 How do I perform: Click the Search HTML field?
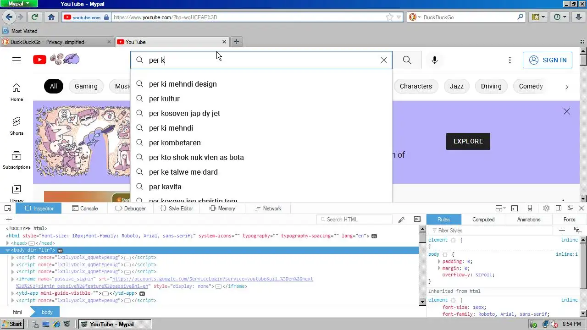click(354, 220)
